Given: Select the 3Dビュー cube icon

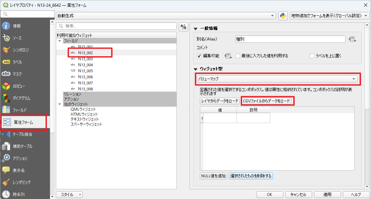Looking at the screenshot, I should [x=6, y=86].
